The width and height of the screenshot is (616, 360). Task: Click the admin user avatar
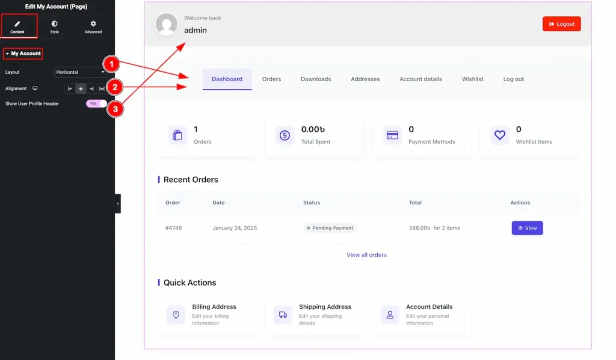click(166, 24)
